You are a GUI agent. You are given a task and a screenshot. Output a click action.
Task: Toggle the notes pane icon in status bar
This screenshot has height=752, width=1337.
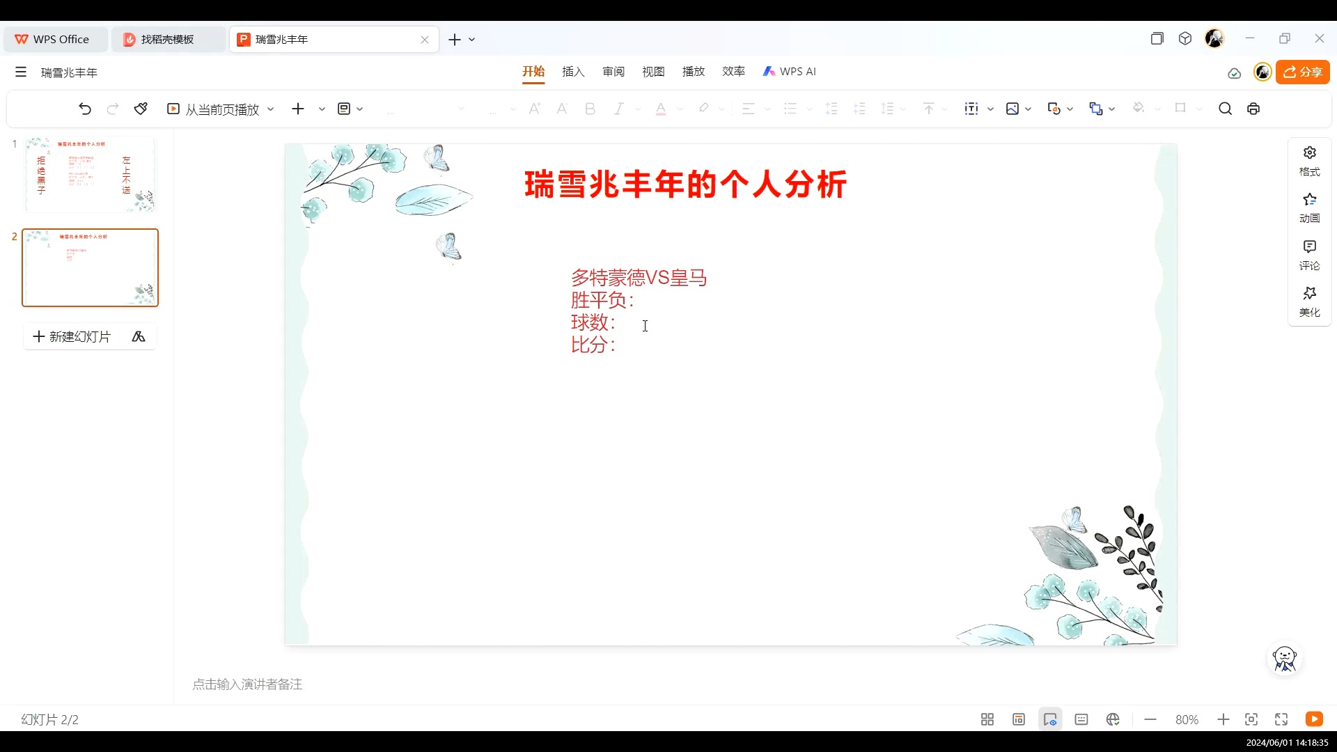click(x=1081, y=719)
